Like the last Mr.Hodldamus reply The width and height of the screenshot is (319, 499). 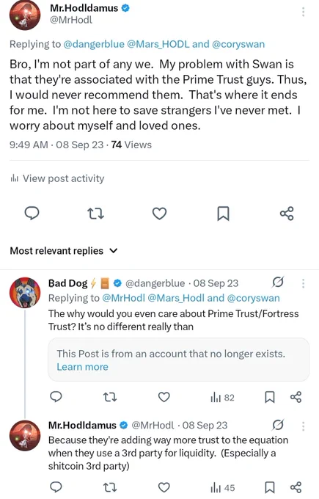click(x=164, y=487)
